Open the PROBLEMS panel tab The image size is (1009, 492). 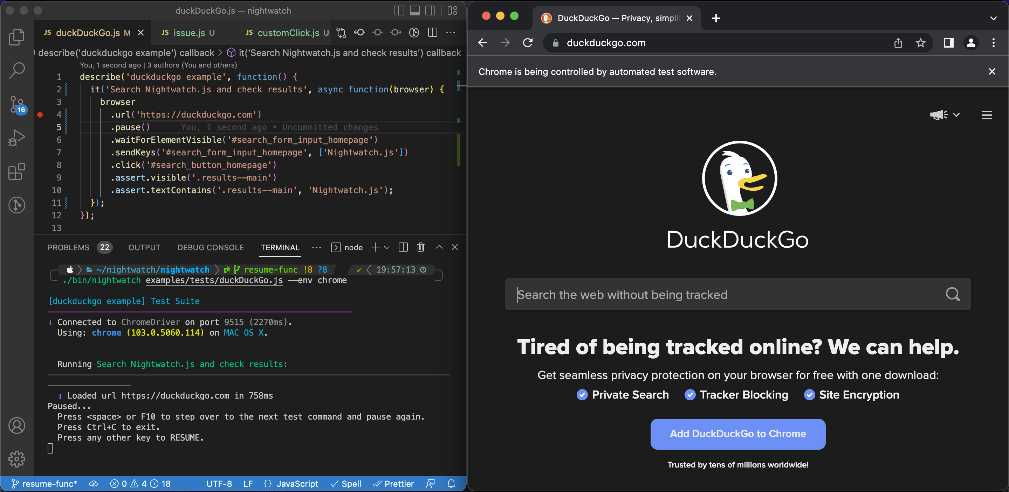pyautogui.click(x=80, y=247)
